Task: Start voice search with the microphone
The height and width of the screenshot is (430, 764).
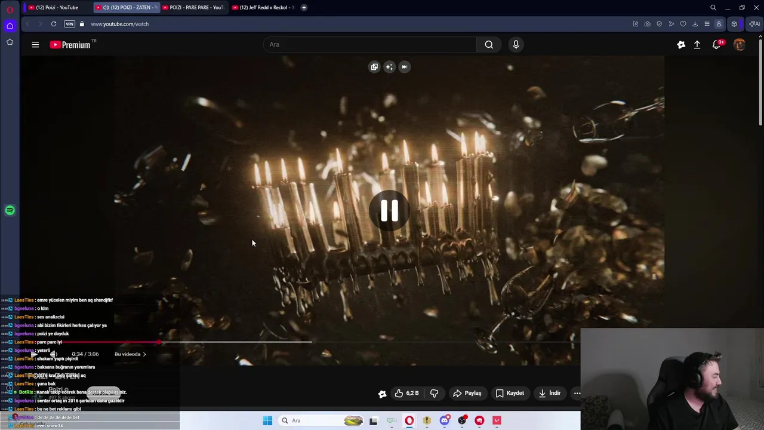Action: (x=516, y=44)
